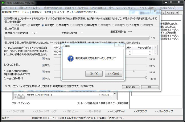Click the APM column header
This screenshot has width=185, height=122.
[x=129, y=48]
